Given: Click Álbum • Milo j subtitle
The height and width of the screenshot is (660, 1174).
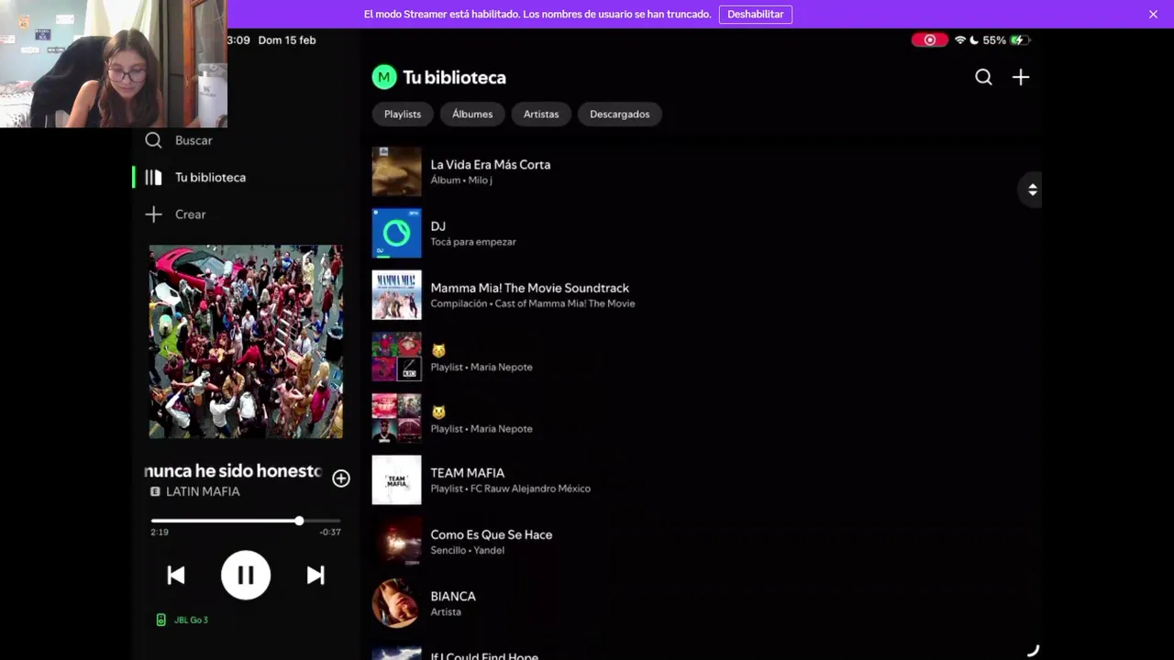Looking at the screenshot, I should [x=461, y=181].
